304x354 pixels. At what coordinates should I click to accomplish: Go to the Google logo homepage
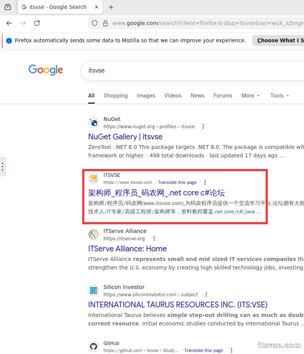pos(46,70)
